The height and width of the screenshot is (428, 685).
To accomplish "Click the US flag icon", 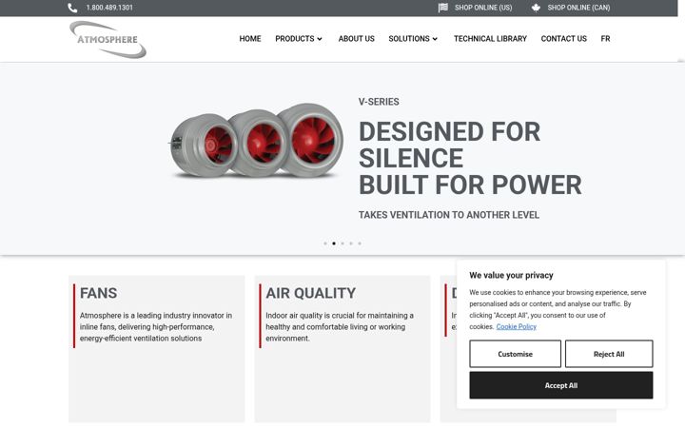I will click(443, 8).
